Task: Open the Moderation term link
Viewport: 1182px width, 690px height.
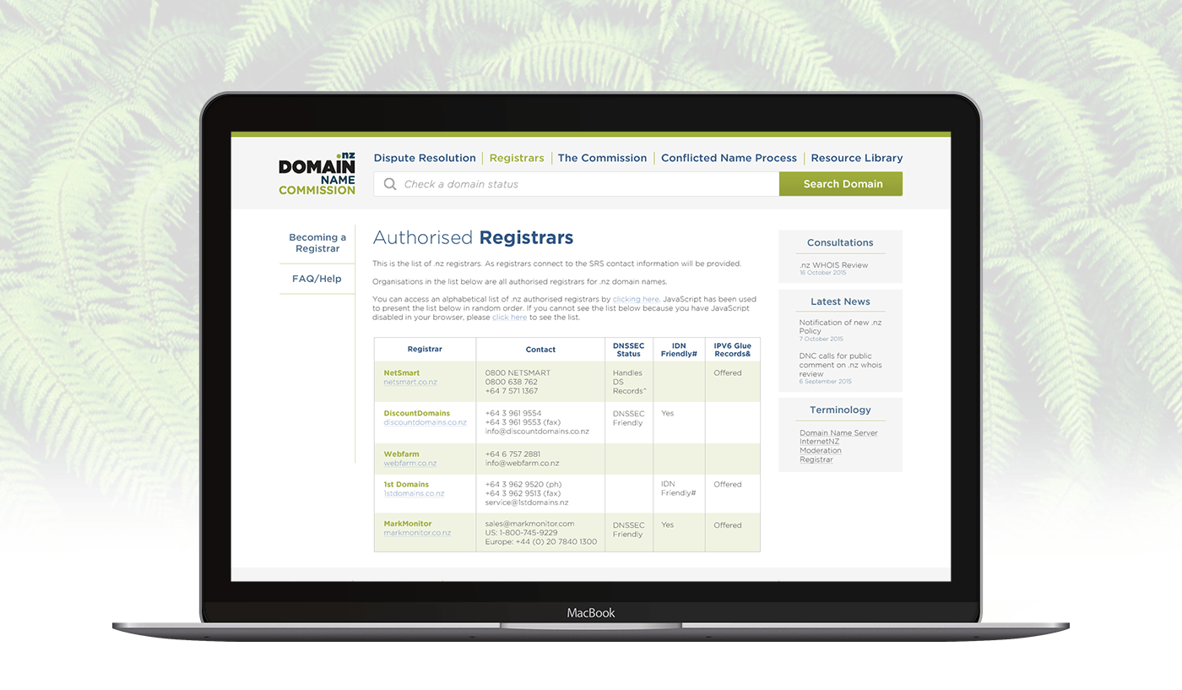Action: tap(821, 450)
